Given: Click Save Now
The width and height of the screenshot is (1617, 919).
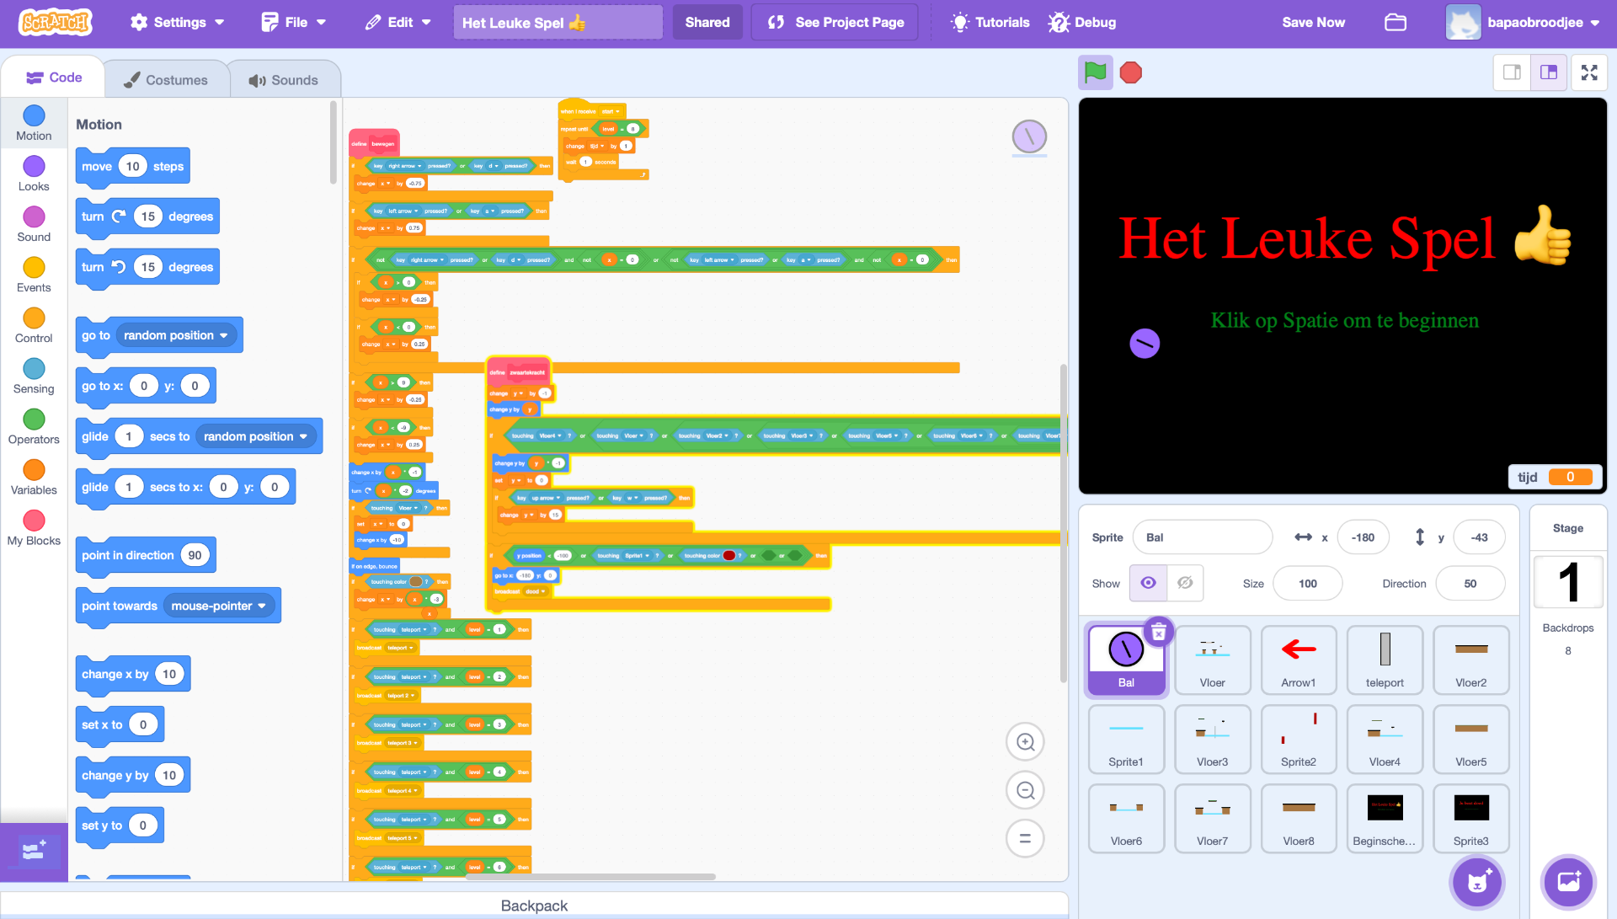Looking at the screenshot, I should pyautogui.click(x=1313, y=23).
